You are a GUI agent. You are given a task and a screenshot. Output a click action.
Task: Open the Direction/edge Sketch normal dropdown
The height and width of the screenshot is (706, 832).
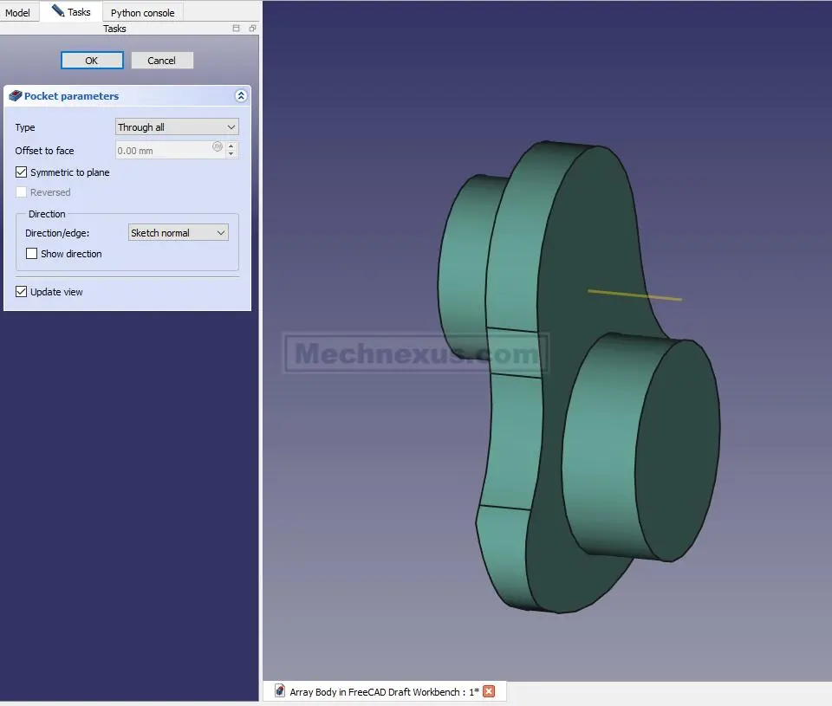(178, 233)
